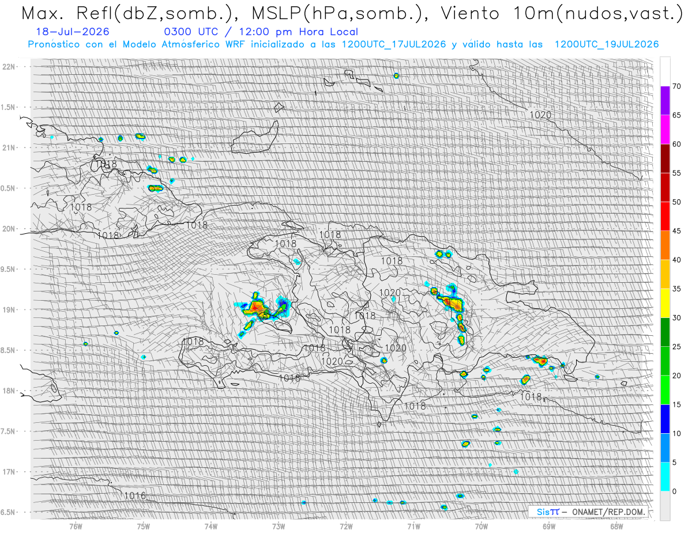Viewport: 692px width, 534px height.
Task: Click the '55' value on the colorbar
Action: [676, 173]
